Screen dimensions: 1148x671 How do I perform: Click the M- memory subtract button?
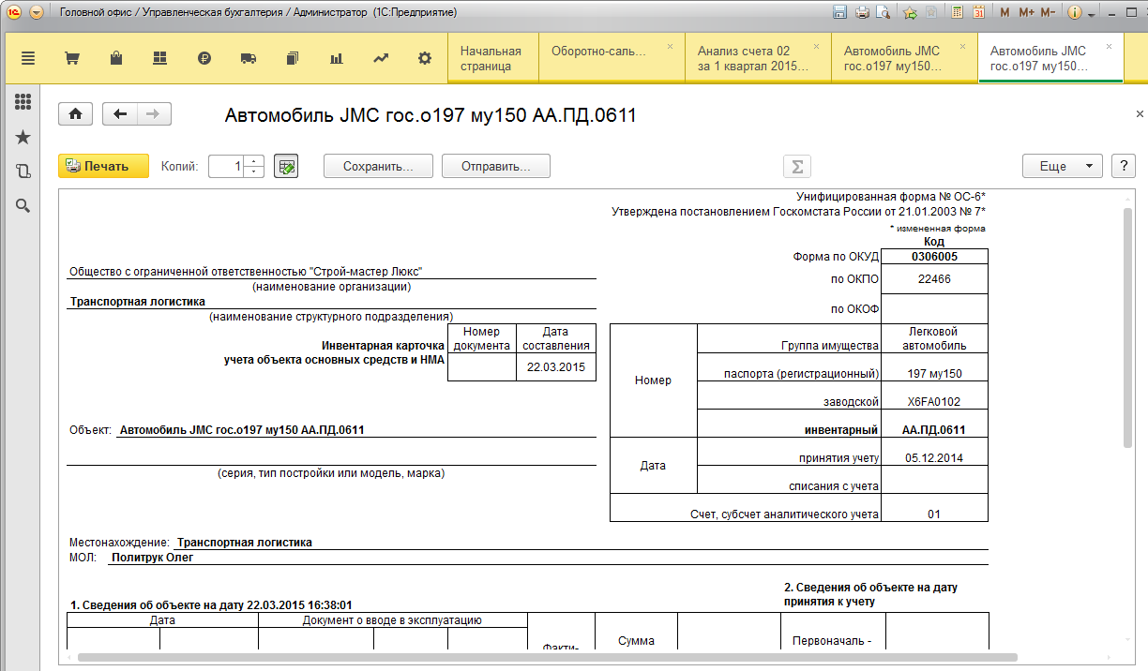pyautogui.click(x=1048, y=12)
